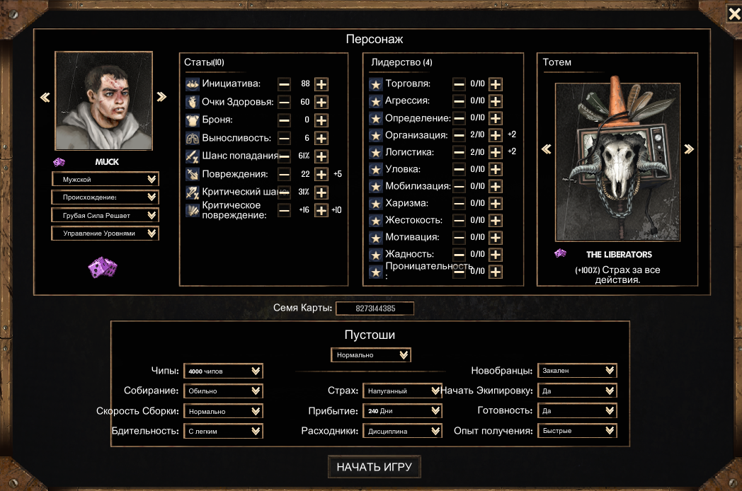
Task: Switch to next totem with right arrow
Action: (x=689, y=149)
